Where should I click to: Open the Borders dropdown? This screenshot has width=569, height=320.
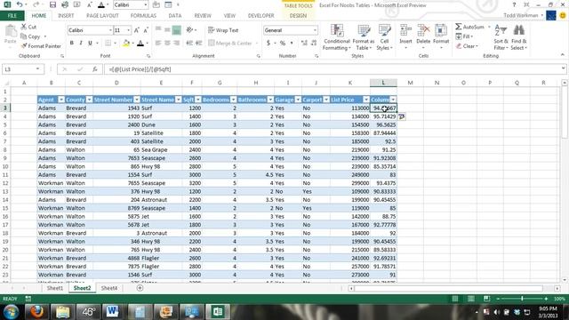click(115, 44)
